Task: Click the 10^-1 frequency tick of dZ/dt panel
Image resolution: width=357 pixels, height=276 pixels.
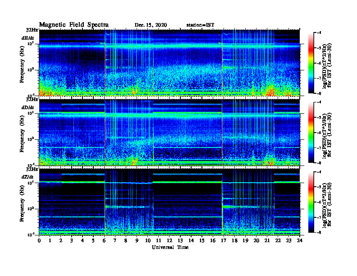Action: click(x=30, y=235)
